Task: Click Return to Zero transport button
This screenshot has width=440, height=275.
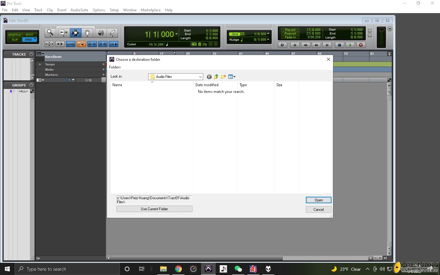Action: pyautogui.click(x=295, y=45)
